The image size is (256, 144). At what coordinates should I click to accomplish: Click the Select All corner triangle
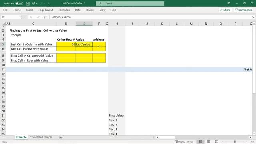(4, 24)
